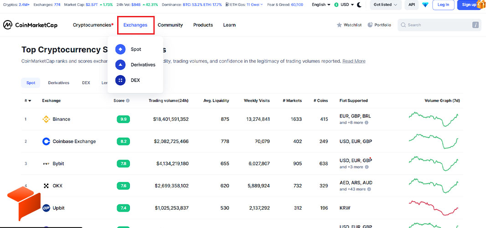Follow the Read More link
Image resolution: width=486 pixels, height=228 pixels.
click(354, 62)
